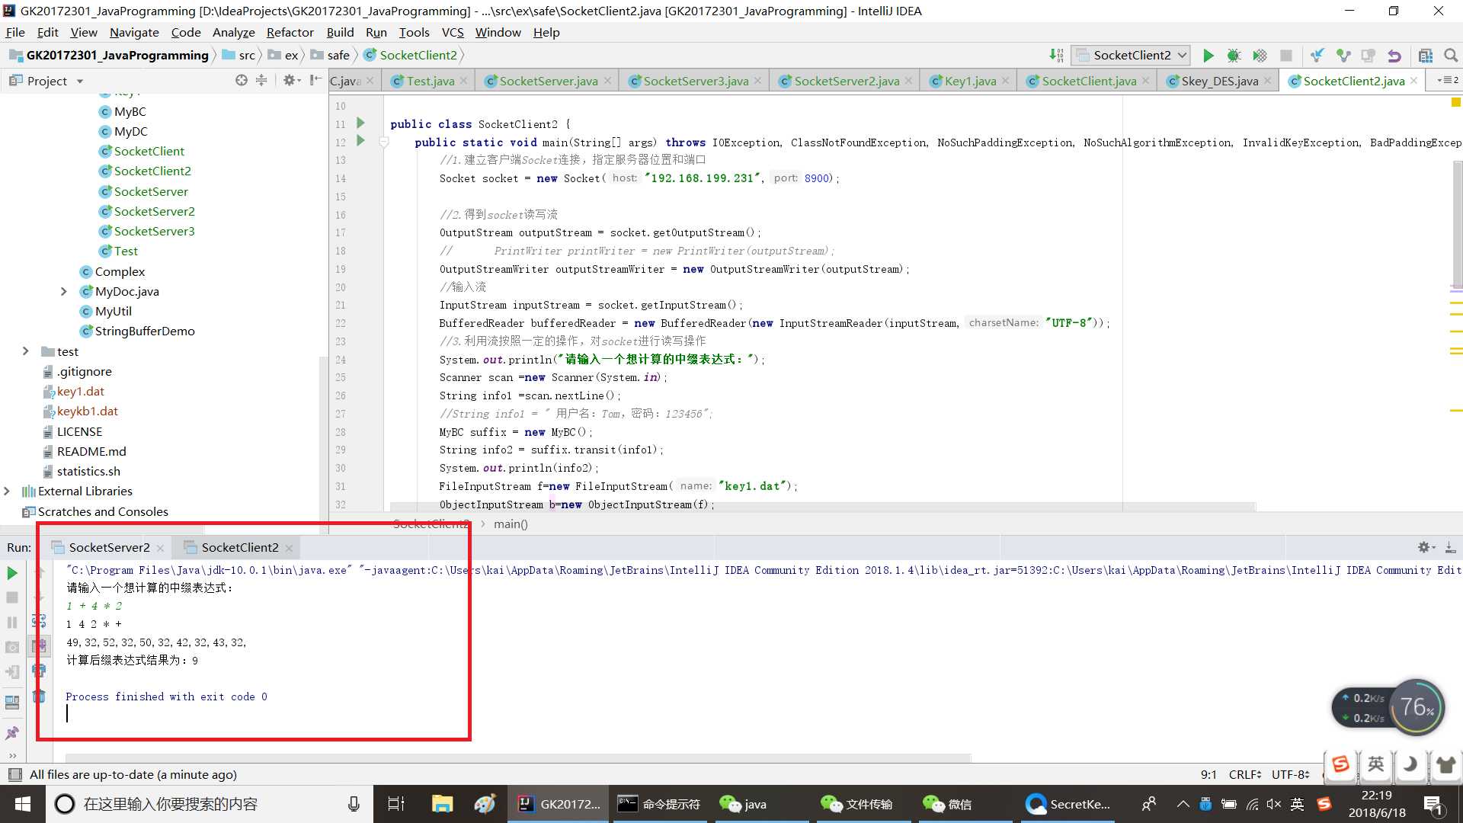Open the SocketClient2 run configuration dropdown
This screenshot has width=1463, height=823.
[x=1132, y=55]
